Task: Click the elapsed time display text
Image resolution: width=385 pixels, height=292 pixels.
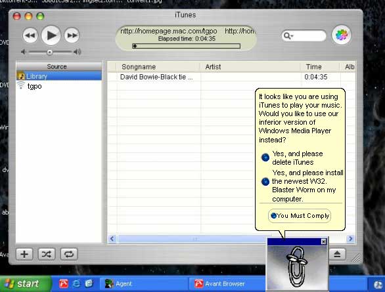Action: tap(187, 39)
